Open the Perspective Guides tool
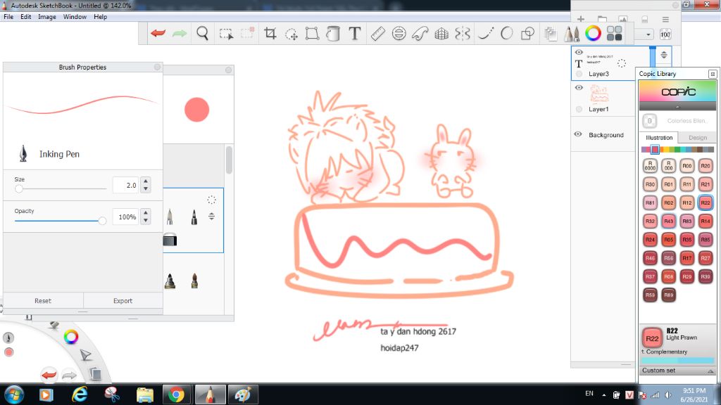The image size is (721, 405). coord(441,33)
